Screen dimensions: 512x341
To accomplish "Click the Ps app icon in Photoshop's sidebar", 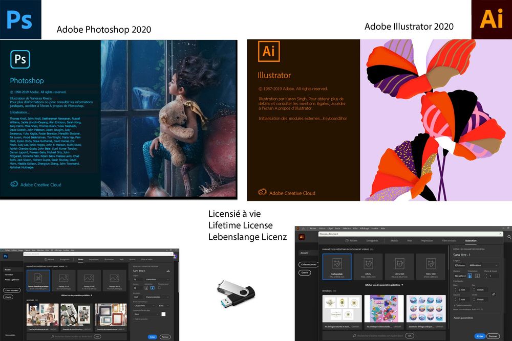I will [x=5, y=256].
